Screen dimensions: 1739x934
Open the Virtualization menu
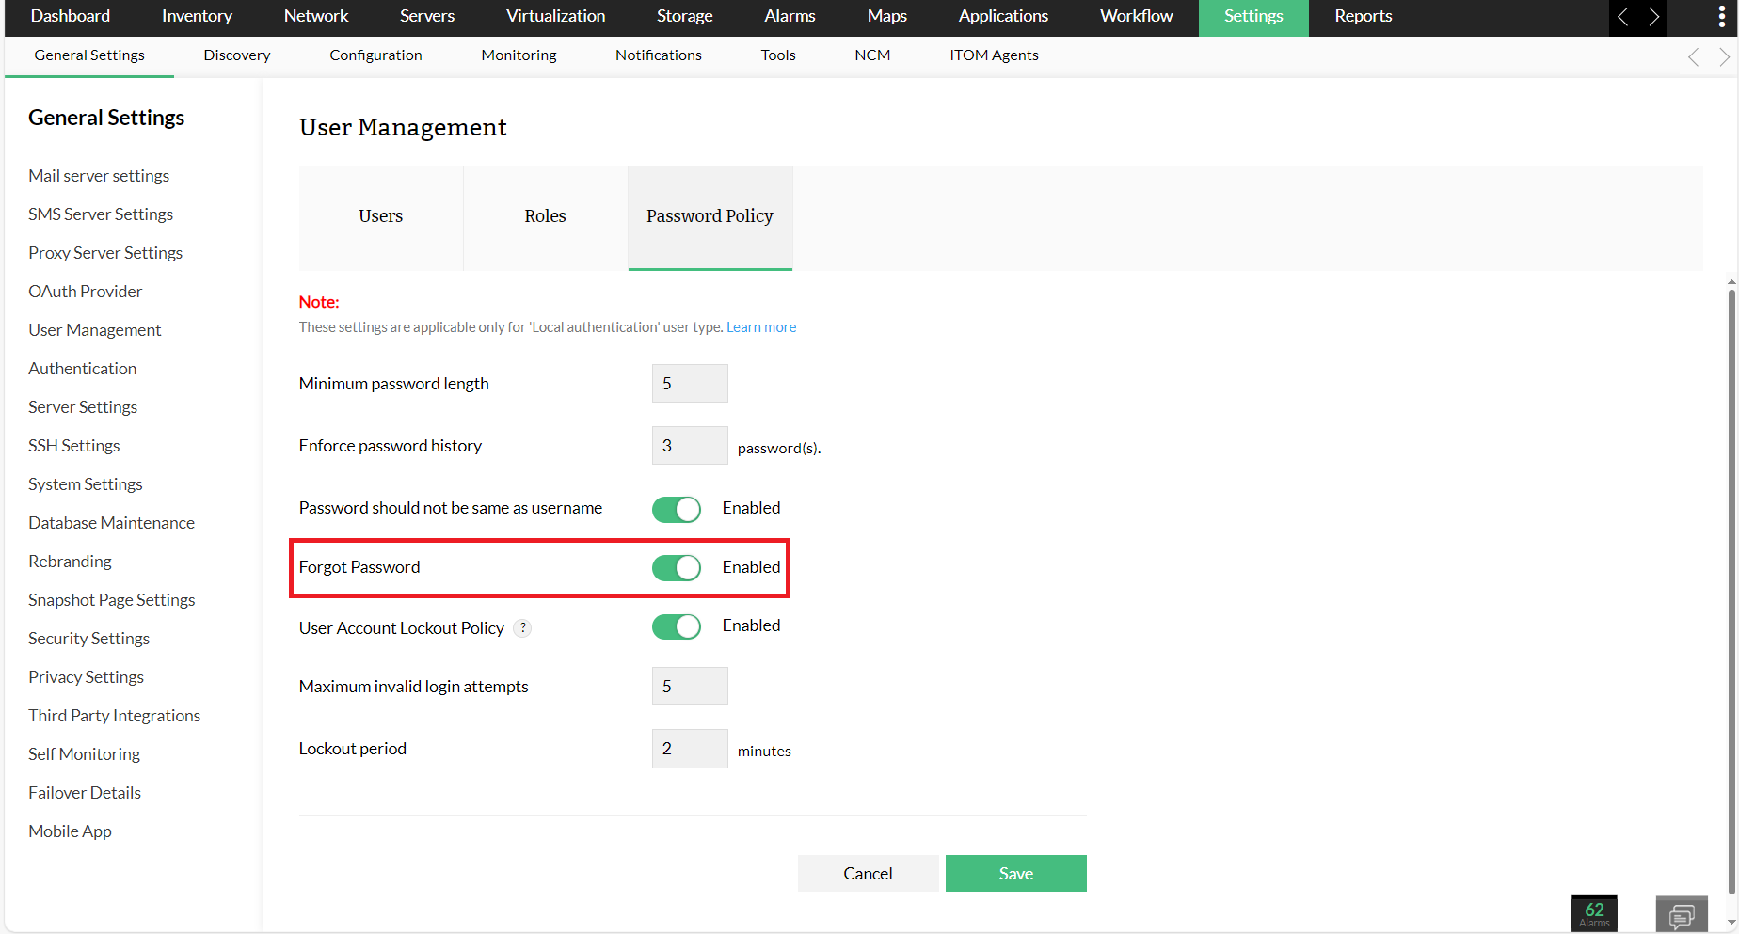coord(556,16)
